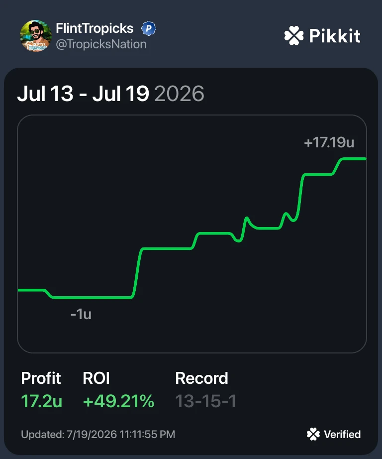This screenshot has width=382, height=459.
Task: Click the -1u low point label
Action: (81, 315)
